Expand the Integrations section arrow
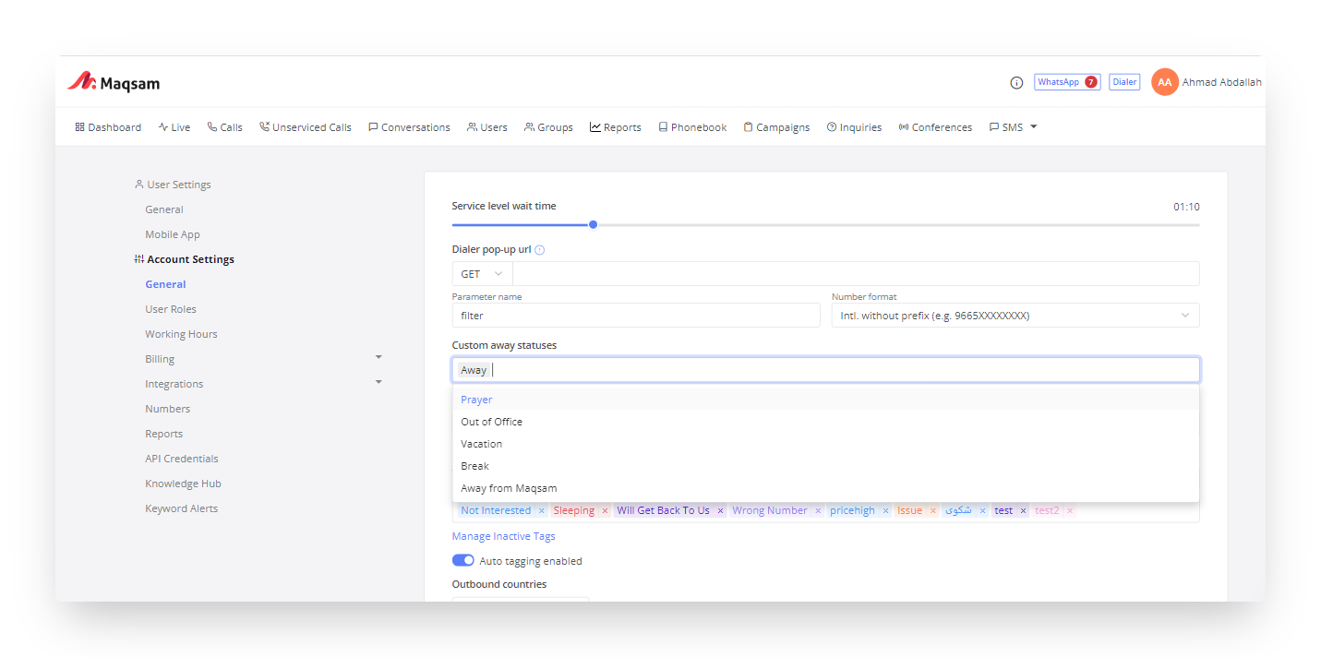Screen dimensions: 1321x657 click(x=378, y=382)
